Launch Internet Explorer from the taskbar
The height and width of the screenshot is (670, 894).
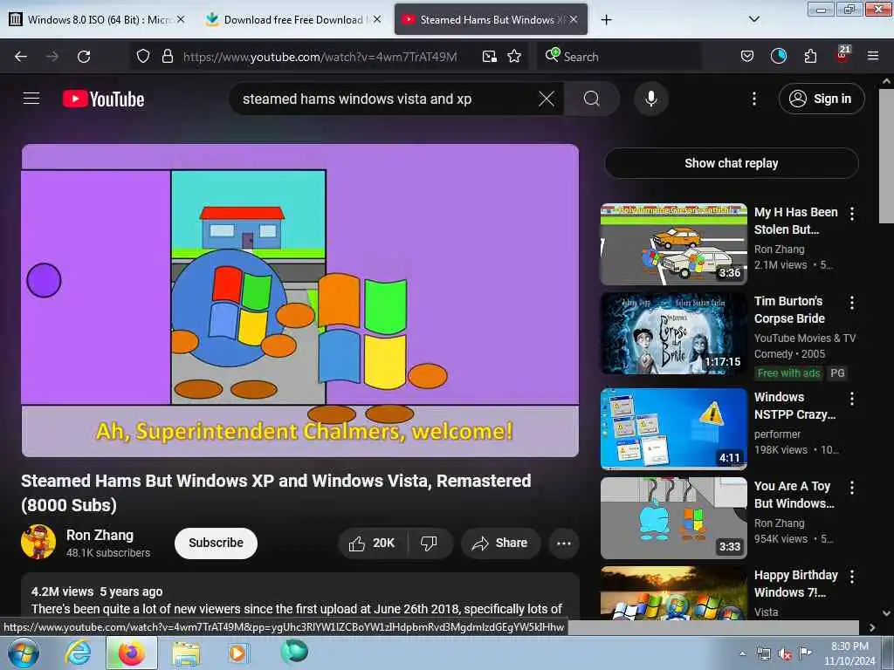78,653
